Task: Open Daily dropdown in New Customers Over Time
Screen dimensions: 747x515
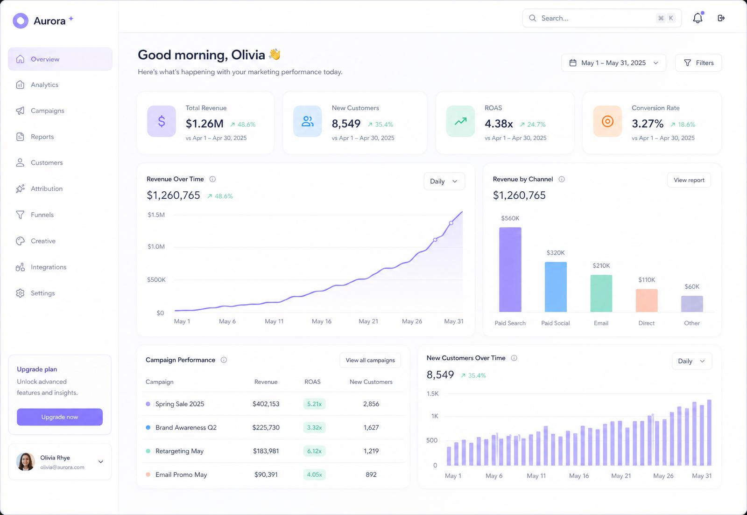Action: tap(692, 361)
